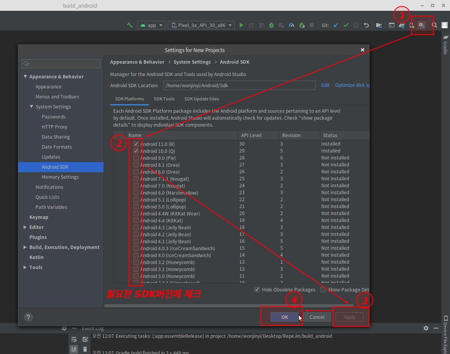Select the SDK Platforms tab
The height and width of the screenshot is (354, 450).
coord(130,99)
